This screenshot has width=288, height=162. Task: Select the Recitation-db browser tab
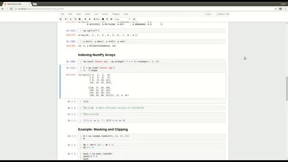point(17,4)
